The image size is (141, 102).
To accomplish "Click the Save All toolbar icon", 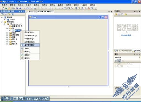I will (x=20, y=9).
